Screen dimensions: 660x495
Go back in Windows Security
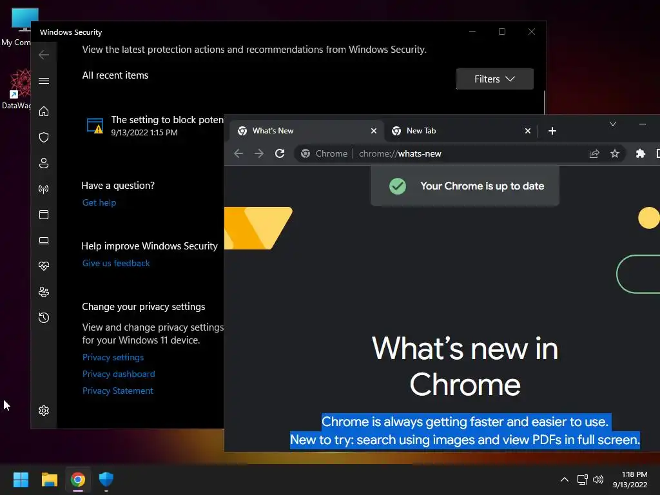coord(44,55)
